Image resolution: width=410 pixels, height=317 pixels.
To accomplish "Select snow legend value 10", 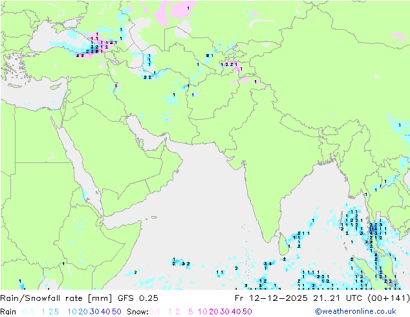I will (202, 312).
